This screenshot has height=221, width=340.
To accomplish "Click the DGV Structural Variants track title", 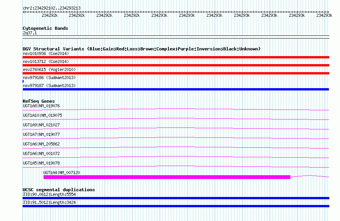I will (141, 49).
